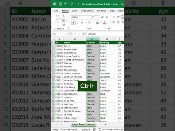This screenshot has height=131, width=175.
Task: Click the Center alignment icon
Action: coord(118,23)
